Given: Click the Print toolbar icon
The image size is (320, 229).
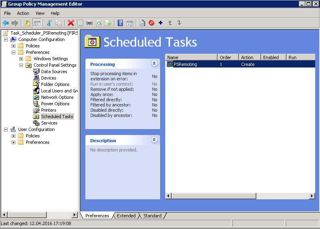Looking at the screenshot, I should pos(89,23).
